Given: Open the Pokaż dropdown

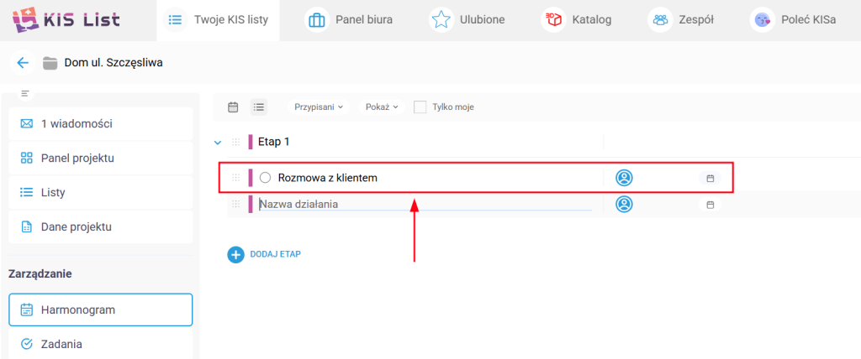Looking at the screenshot, I should [382, 107].
